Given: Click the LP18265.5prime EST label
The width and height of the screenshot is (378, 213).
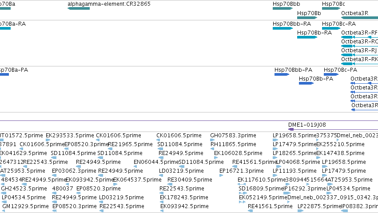Looking at the screenshot, I should tap(294, 153).
